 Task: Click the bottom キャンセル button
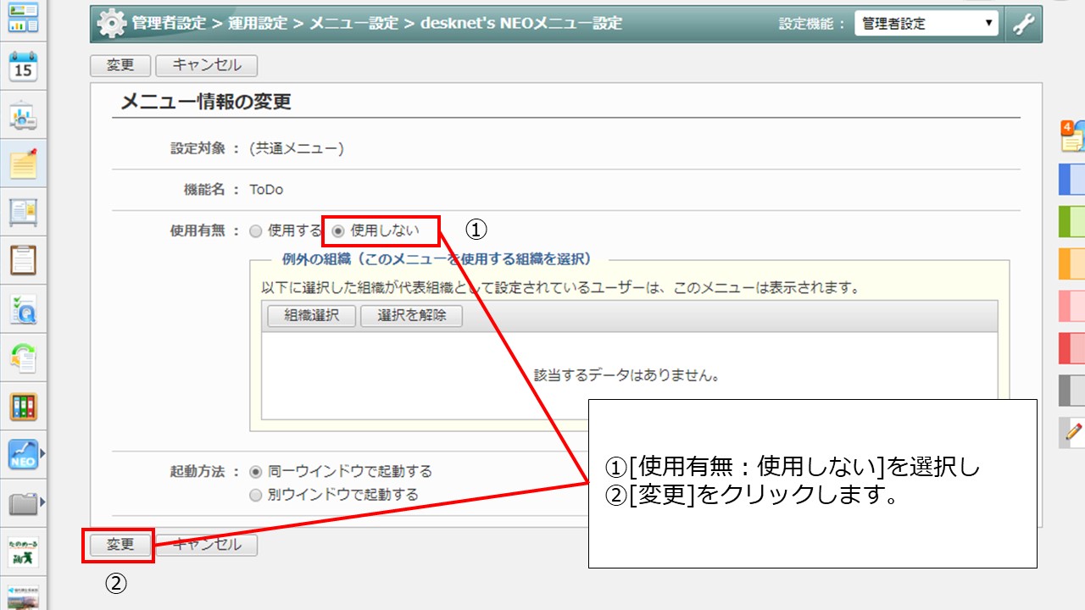point(206,545)
